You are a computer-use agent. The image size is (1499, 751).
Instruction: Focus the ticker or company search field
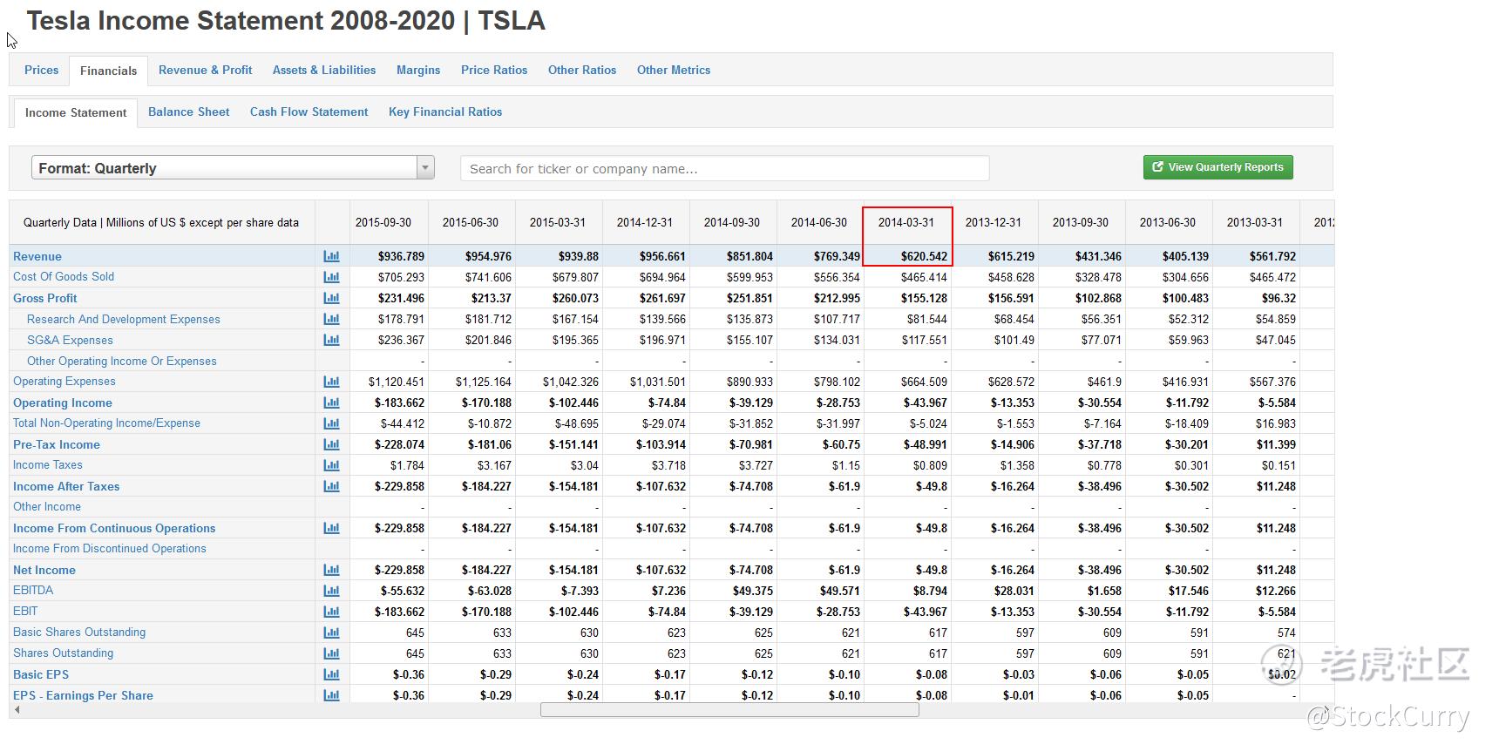(x=725, y=168)
